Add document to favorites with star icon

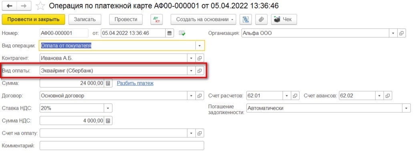(40, 6)
